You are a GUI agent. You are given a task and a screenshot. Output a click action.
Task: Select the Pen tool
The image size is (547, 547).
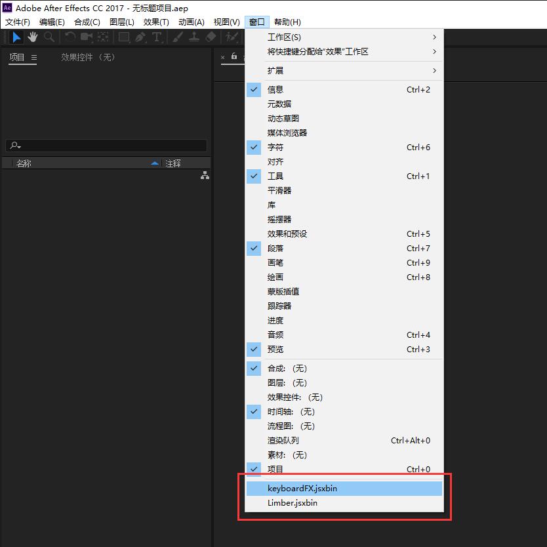(x=140, y=37)
